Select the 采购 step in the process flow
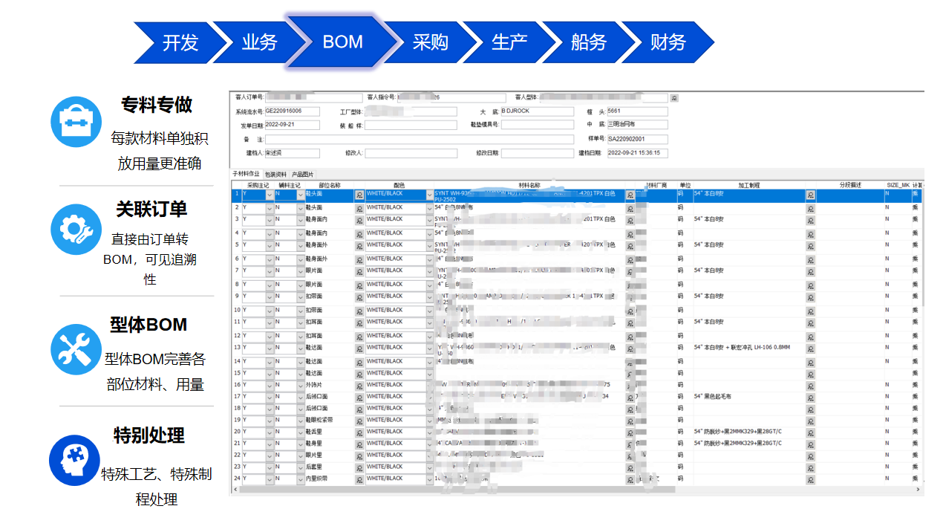Viewport: 943px width, 532px height. coord(431,42)
